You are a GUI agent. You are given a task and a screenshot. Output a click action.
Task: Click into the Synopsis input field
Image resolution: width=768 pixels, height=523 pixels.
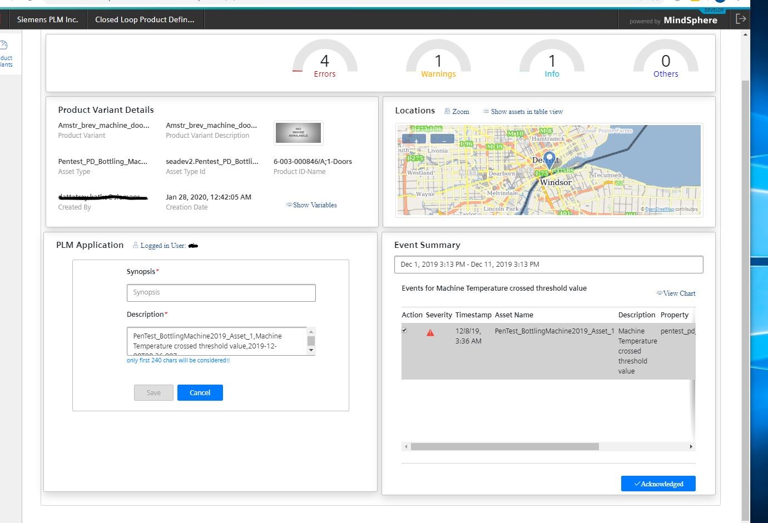pos(221,293)
